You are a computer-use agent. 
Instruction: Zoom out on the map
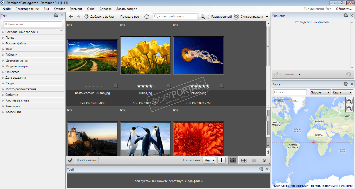tap(350, 108)
